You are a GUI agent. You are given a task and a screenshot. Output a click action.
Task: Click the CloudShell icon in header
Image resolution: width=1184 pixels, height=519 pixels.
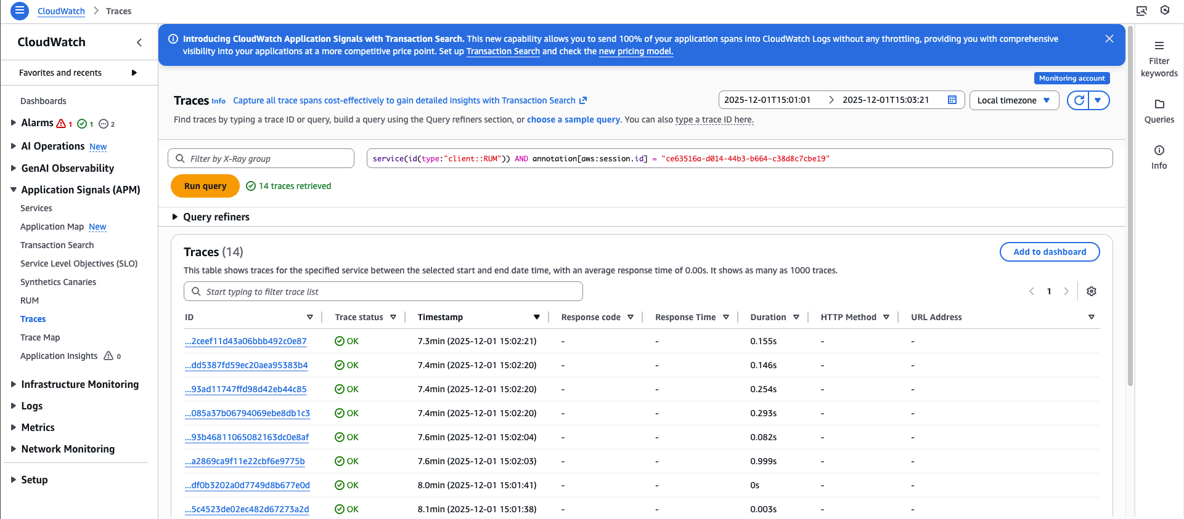[x=1141, y=10]
